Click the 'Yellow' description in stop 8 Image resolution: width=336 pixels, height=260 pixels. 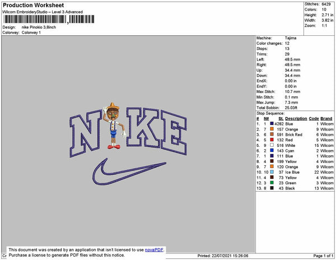[x=291, y=161]
